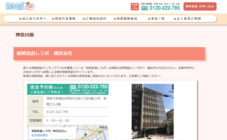This screenshot has width=227, height=140.
Task: Click the 完全予約制 green reservation banner
Action: pos(68,89)
